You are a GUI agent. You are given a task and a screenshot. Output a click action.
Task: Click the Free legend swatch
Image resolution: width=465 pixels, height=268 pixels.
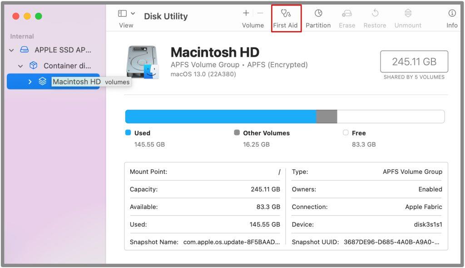pos(346,132)
